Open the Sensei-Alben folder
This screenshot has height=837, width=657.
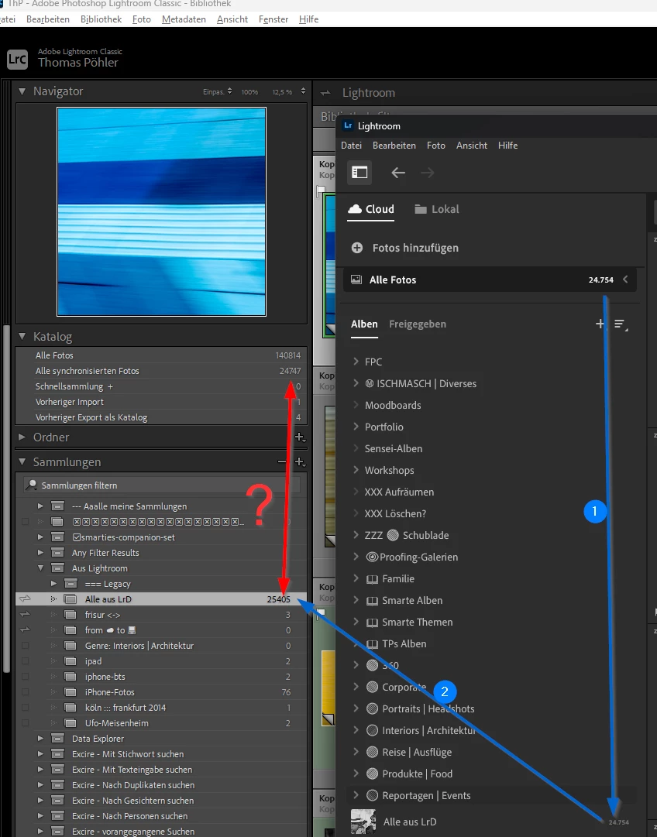(x=393, y=448)
